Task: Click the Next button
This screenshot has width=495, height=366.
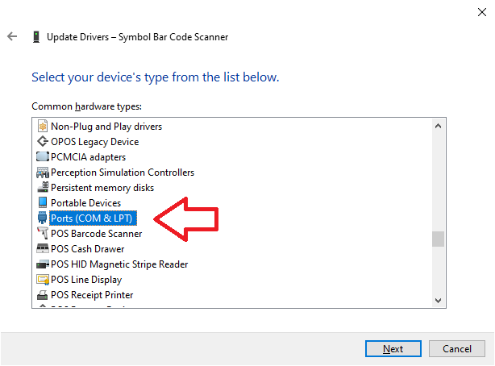Action: pyautogui.click(x=393, y=348)
